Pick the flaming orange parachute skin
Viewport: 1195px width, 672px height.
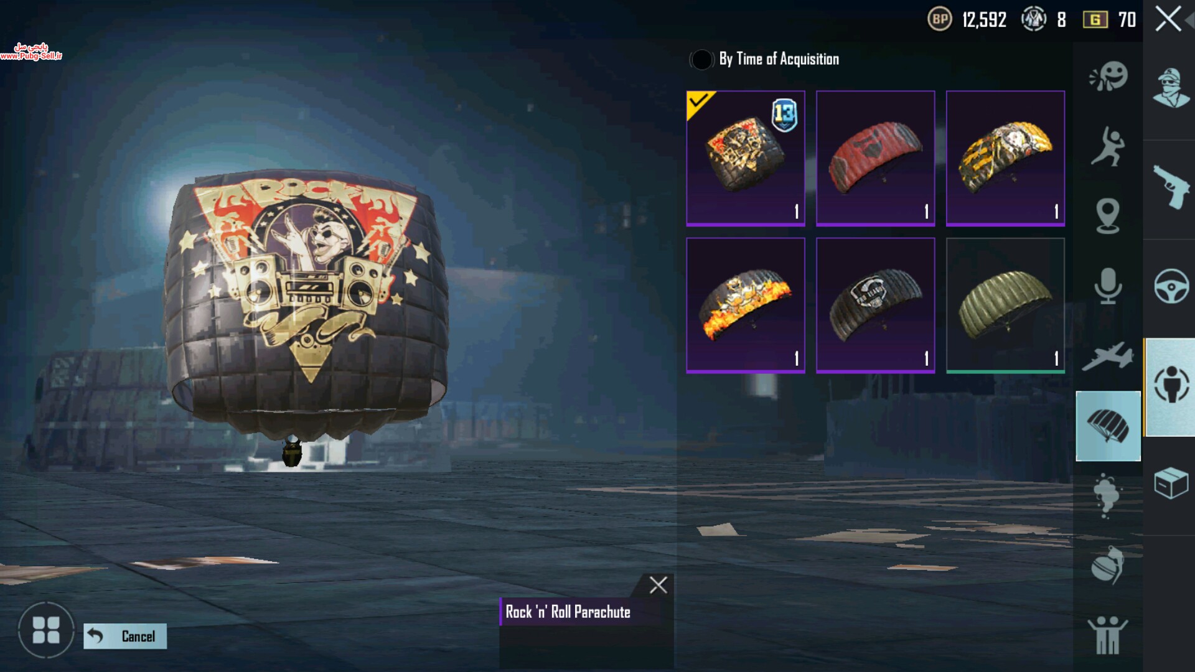(746, 305)
